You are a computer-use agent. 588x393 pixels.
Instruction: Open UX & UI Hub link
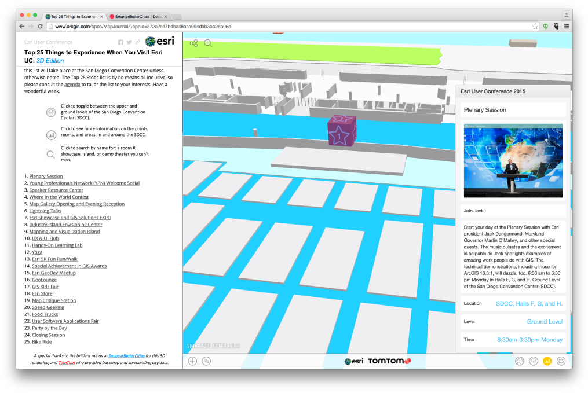click(45, 238)
